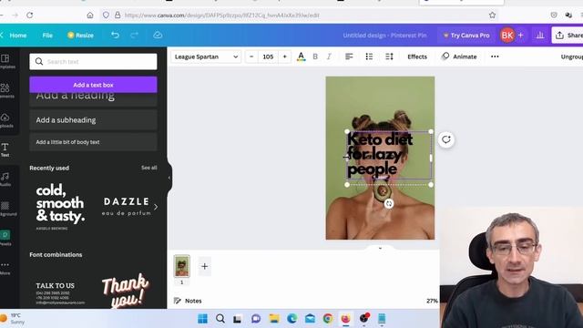Click the 27% zoom level
The width and height of the screenshot is (583, 328).
click(432, 301)
